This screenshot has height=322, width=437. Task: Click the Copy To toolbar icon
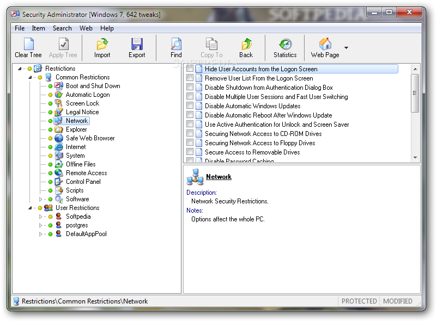coord(211,44)
